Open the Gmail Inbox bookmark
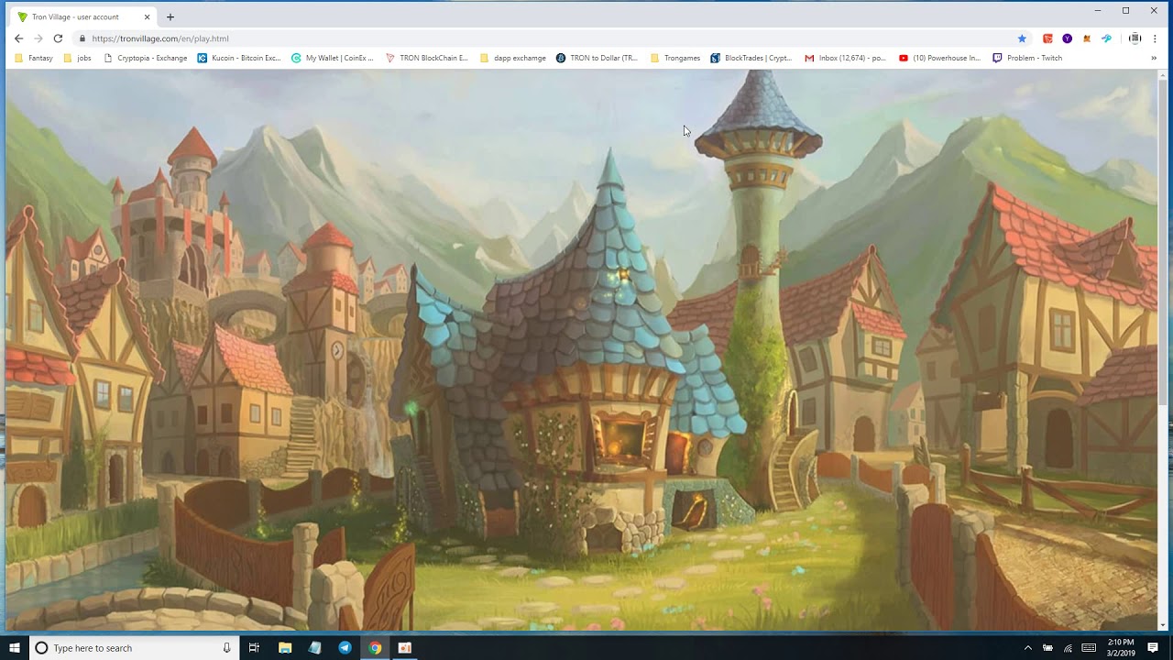 (x=845, y=58)
